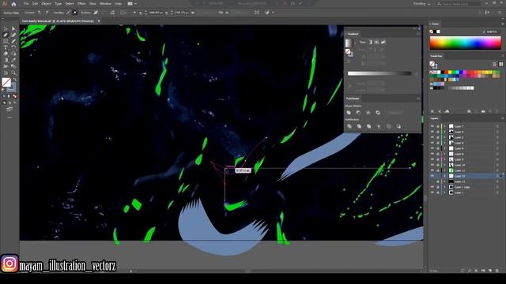This screenshot has width=506, height=284.
Task: Show hidden Layer 13 via visibility column
Action: pos(432,181)
